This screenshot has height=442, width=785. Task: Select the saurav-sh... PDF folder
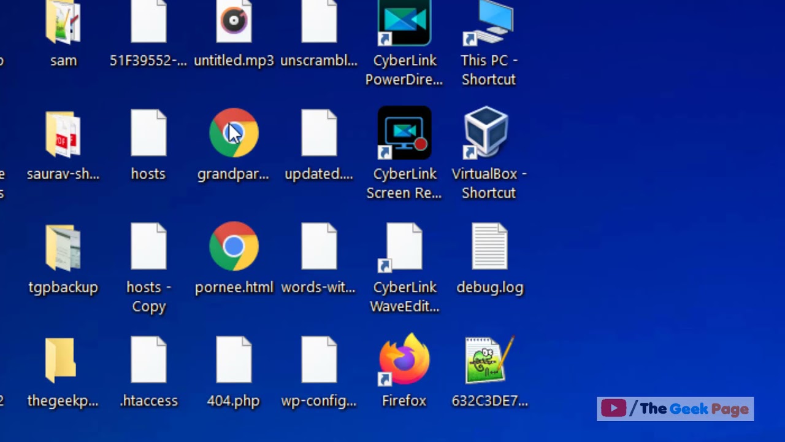pyautogui.click(x=63, y=134)
